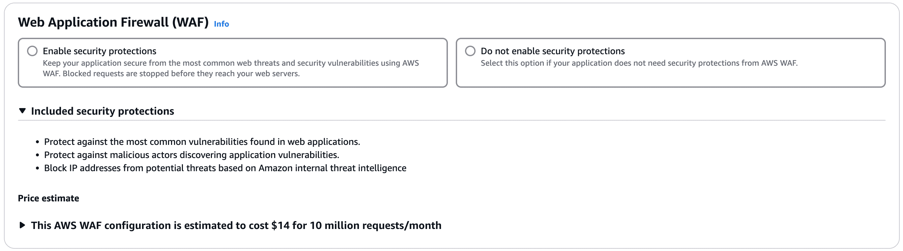Viewport: 903px width, 251px height.
Task: Click the Web Application Firewall (WAF) heading
Action: (113, 22)
